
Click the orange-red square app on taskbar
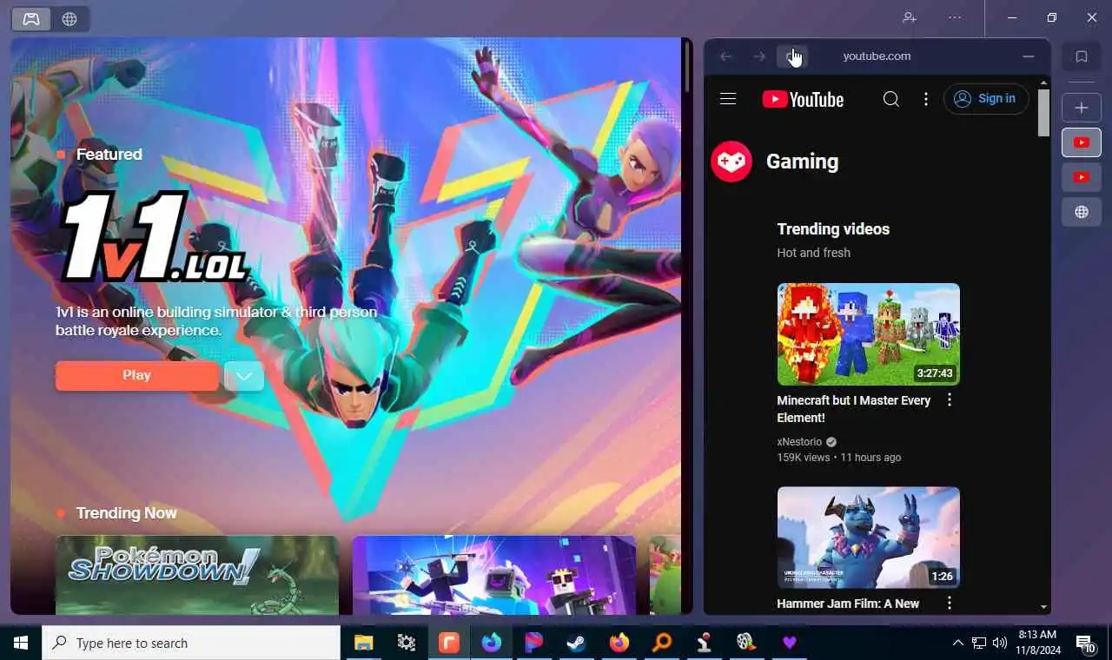[448, 643]
